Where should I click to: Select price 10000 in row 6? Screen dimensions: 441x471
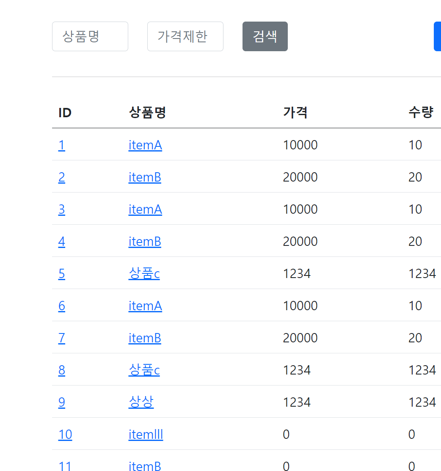(x=300, y=306)
